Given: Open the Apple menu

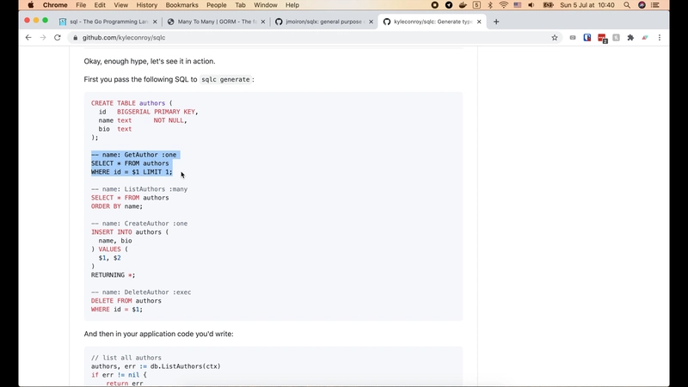Looking at the screenshot, I should click(x=31, y=5).
